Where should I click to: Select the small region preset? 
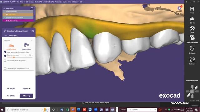click(x=11, y=47)
